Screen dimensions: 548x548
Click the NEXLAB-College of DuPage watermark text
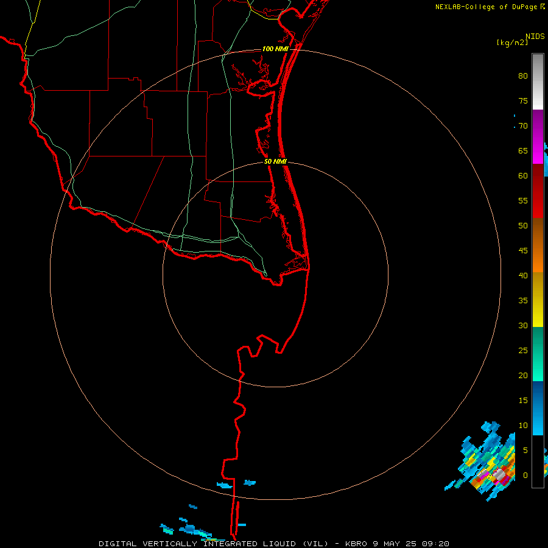[x=486, y=7]
